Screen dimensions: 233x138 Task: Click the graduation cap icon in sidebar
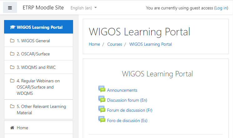click(x=12, y=27)
